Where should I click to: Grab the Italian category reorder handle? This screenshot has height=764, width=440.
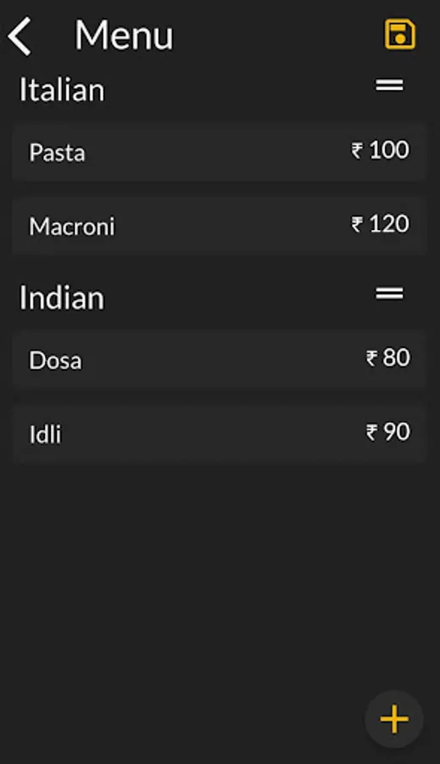(389, 85)
